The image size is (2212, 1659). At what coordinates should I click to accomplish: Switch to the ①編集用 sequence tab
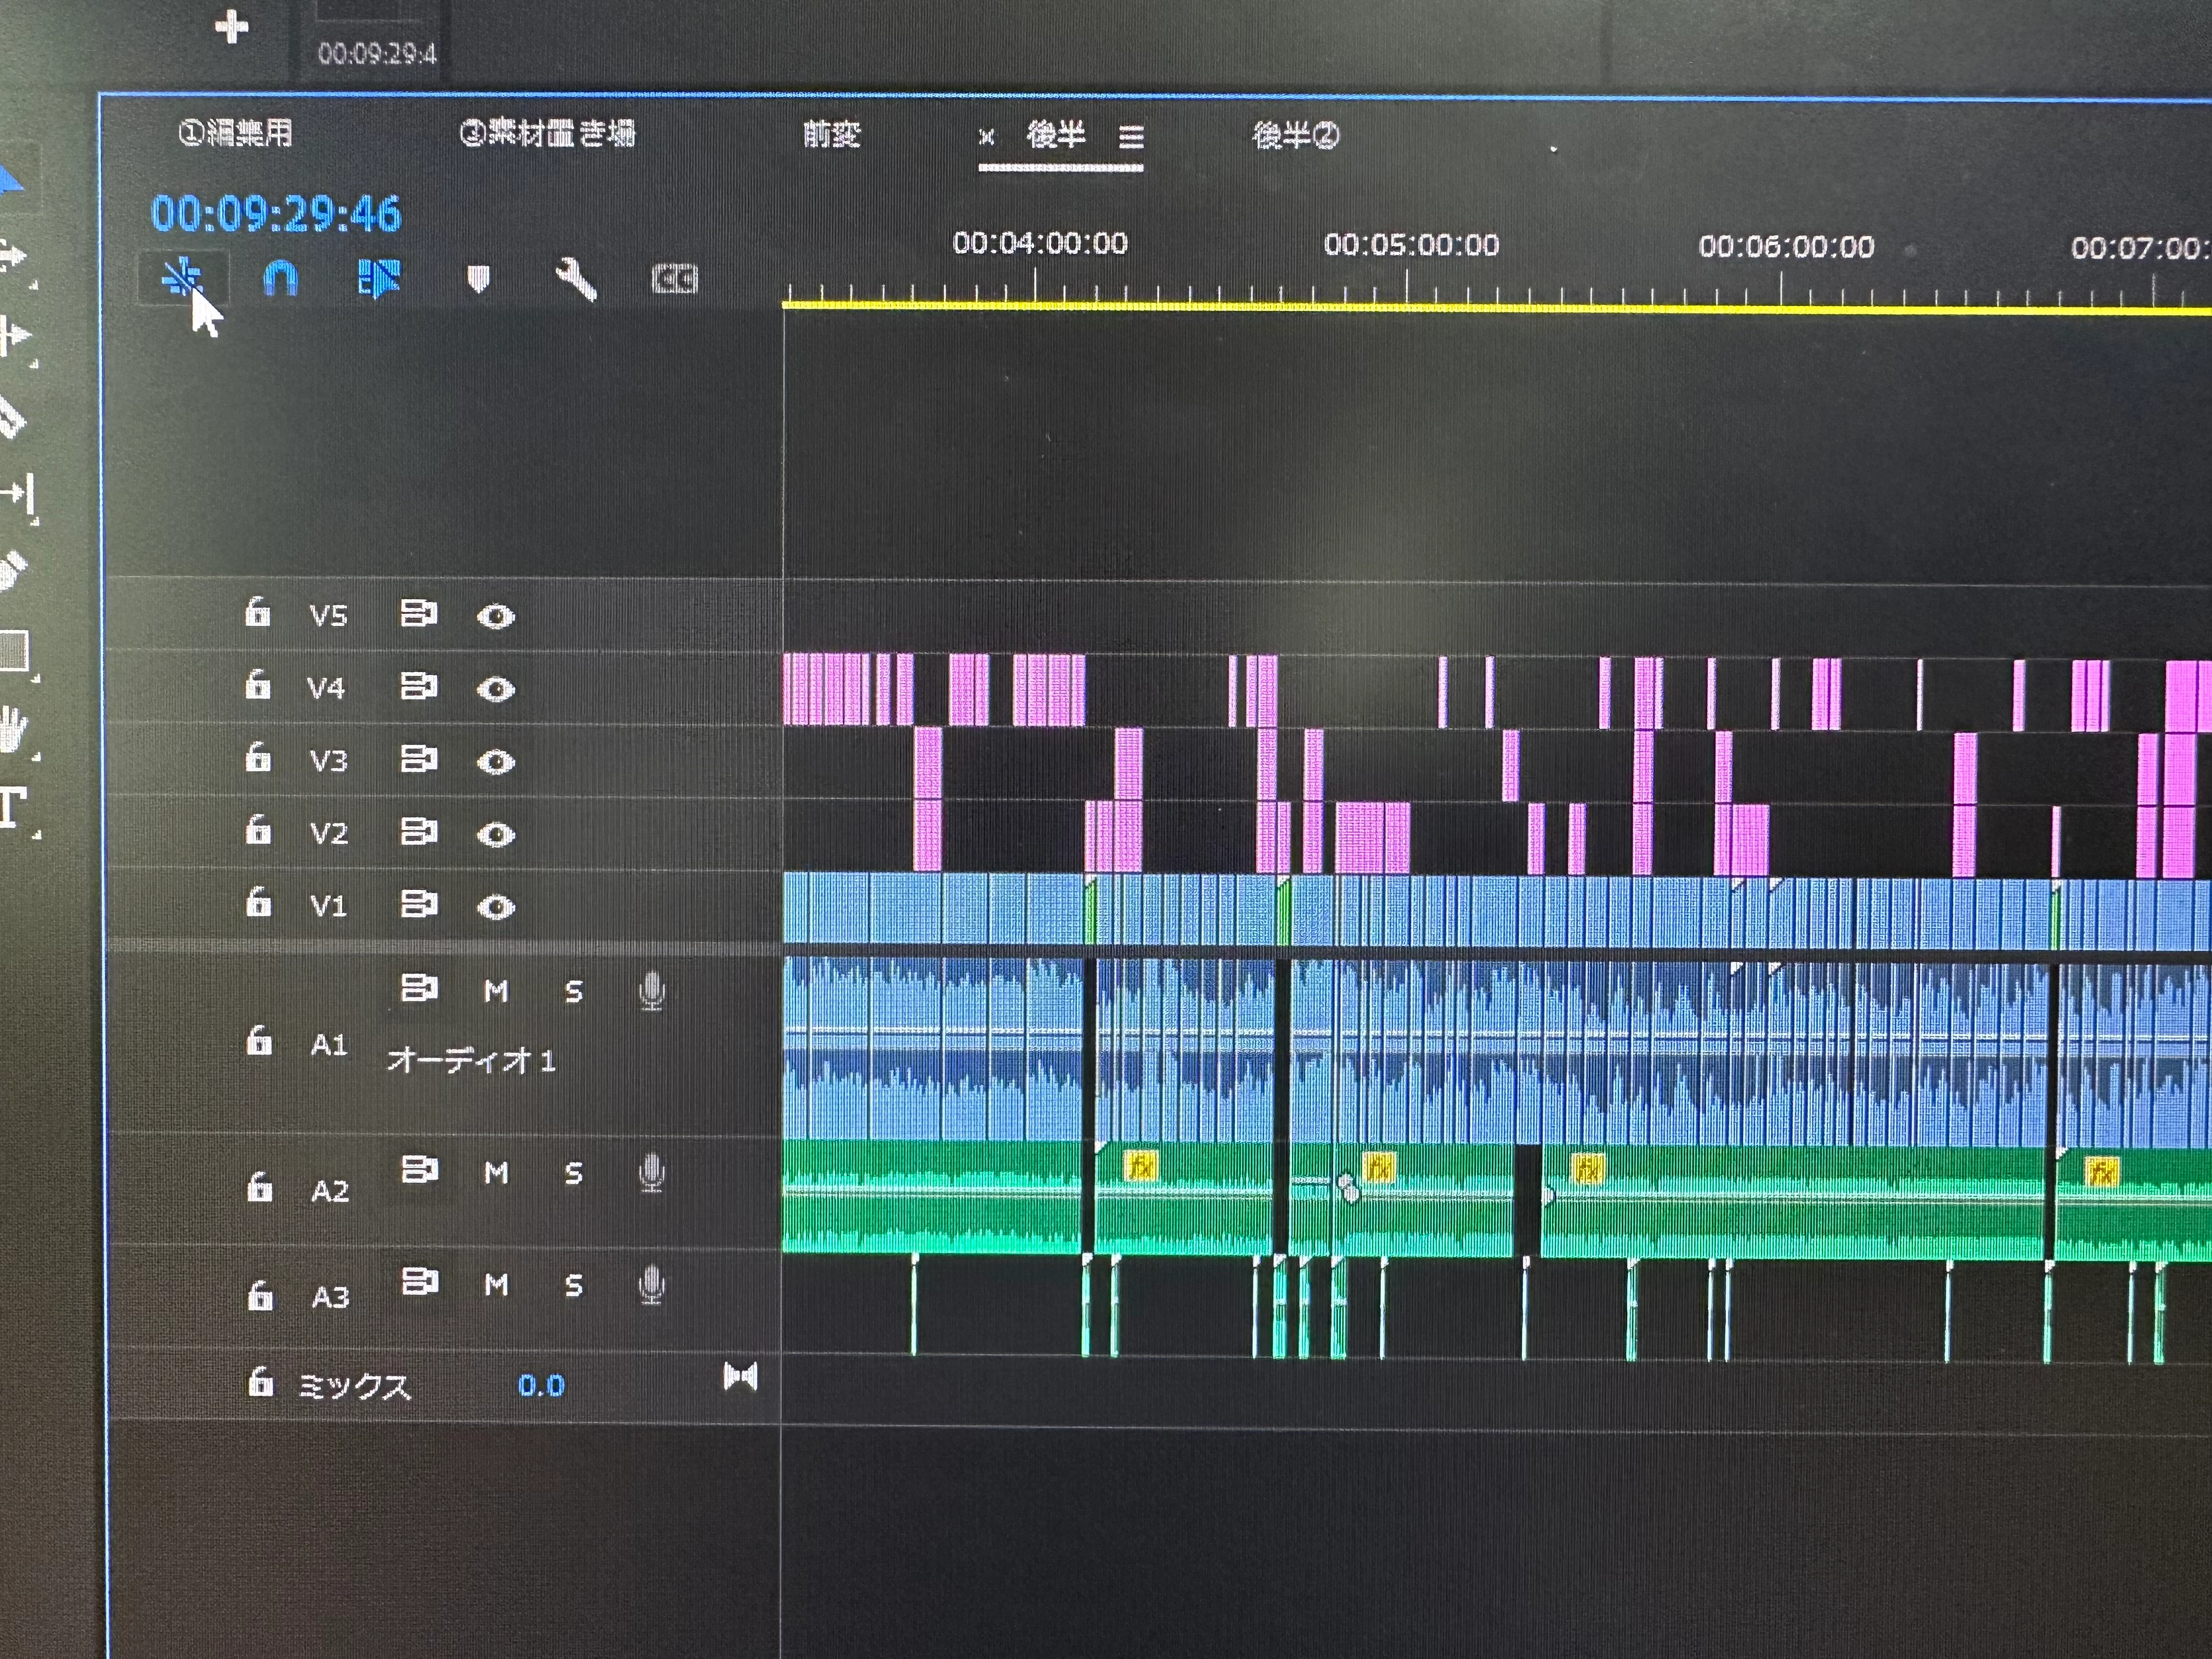point(236,133)
